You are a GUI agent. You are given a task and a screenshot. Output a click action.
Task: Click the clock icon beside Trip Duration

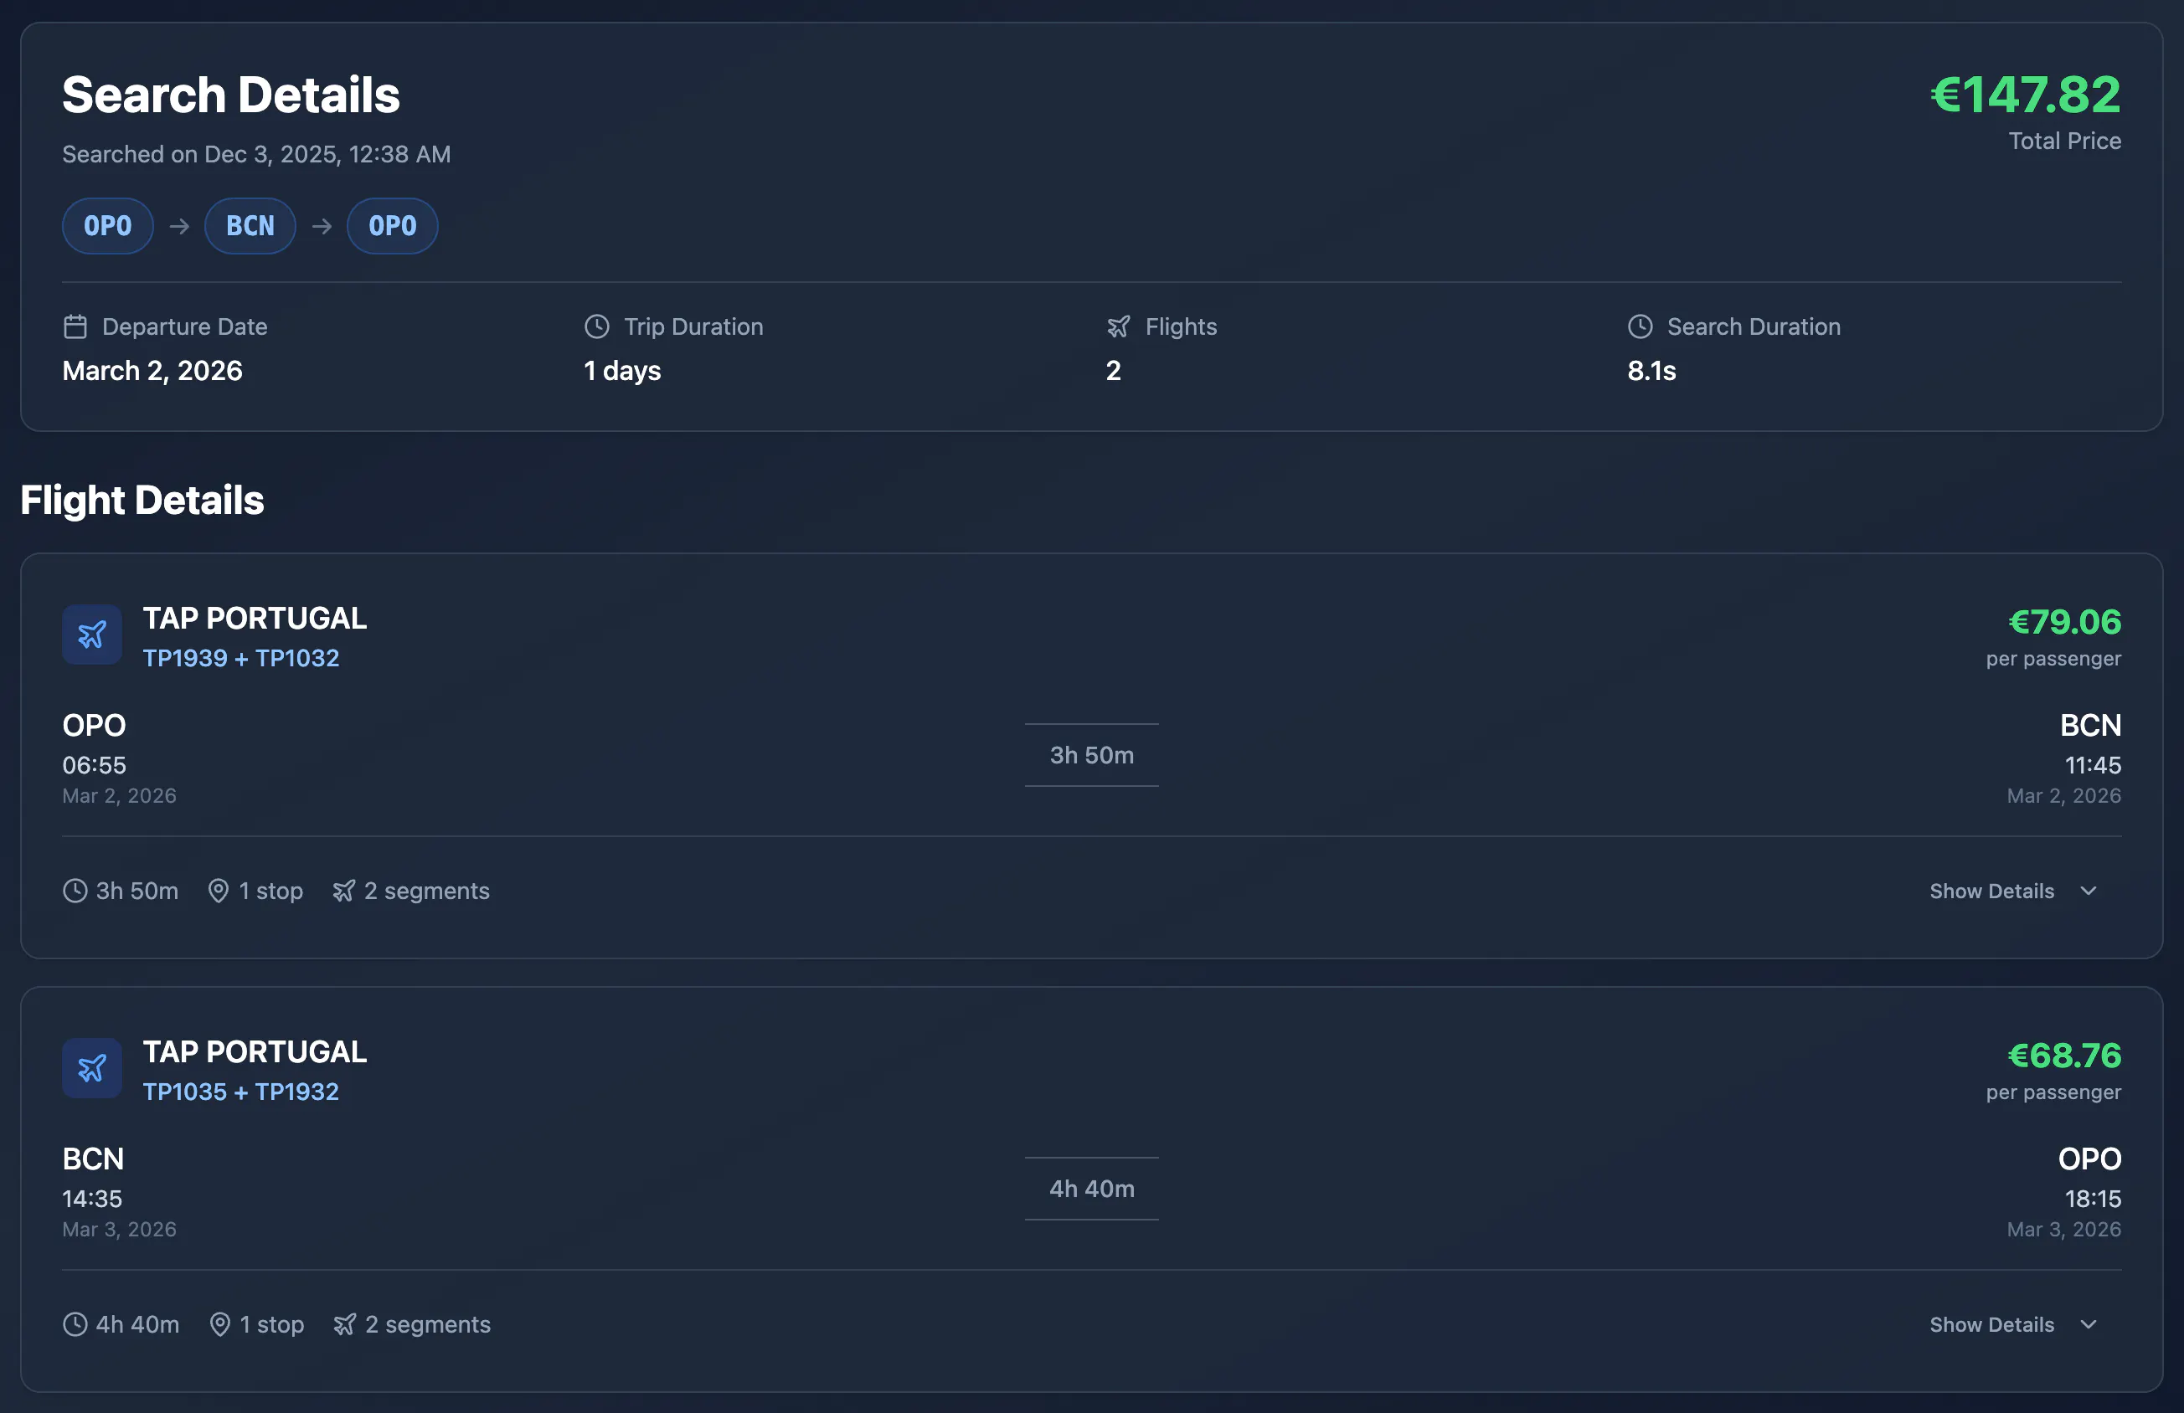pos(596,326)
